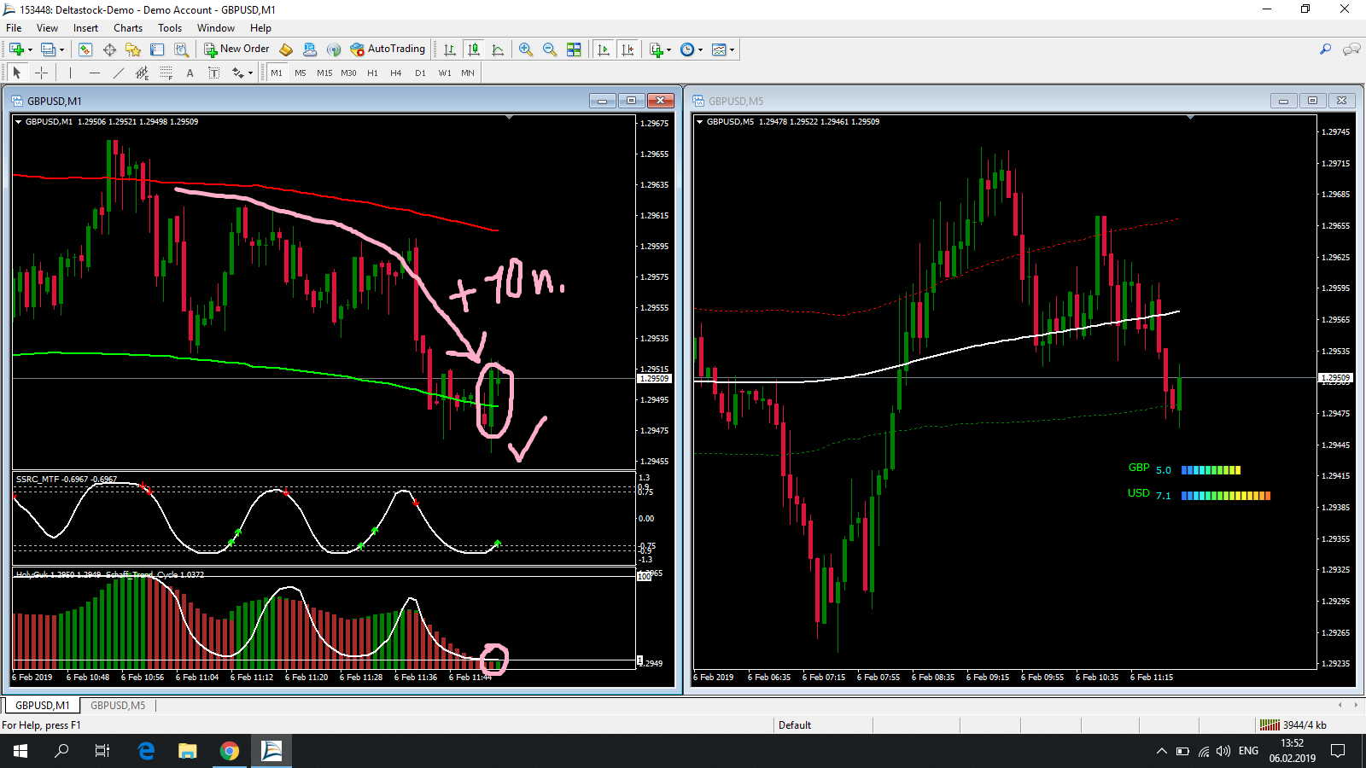
Task: Toggle the AutoTrading button
Action: pyautogui.click(x=388, y=49)
